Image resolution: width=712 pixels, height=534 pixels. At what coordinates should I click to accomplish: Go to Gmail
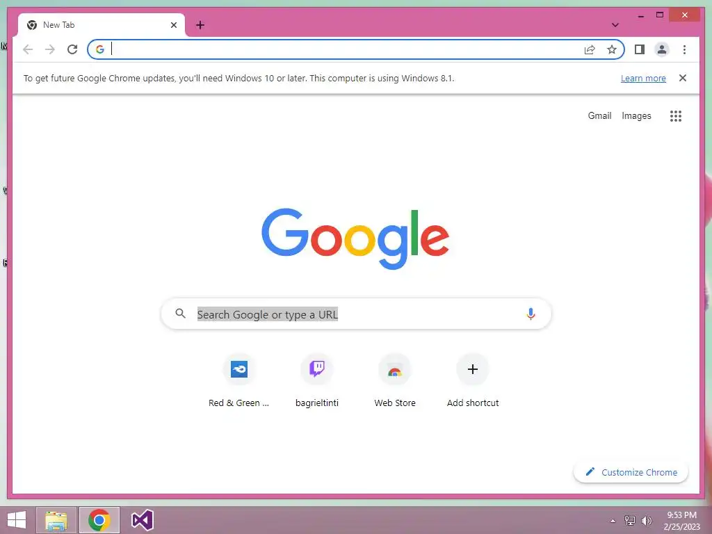coord(599,115)
